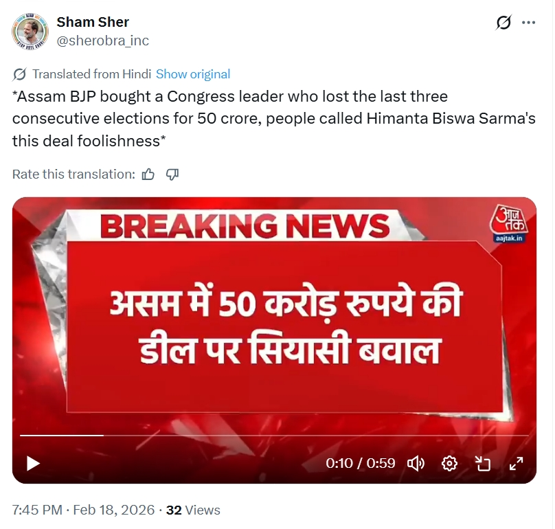This screenshot has height=529, width=555.
Task: Click the 32 Views count
Action: (x=193, y=510)
